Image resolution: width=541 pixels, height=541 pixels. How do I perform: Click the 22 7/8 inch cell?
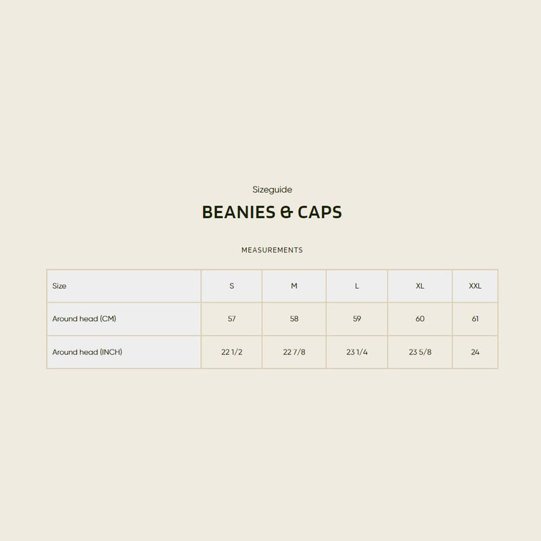click(x=294, y=352)
